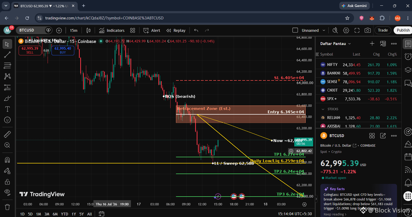The image size is (412, 217).
Task: Open chart settings hexagon icon
Action: tap(346, 31)
